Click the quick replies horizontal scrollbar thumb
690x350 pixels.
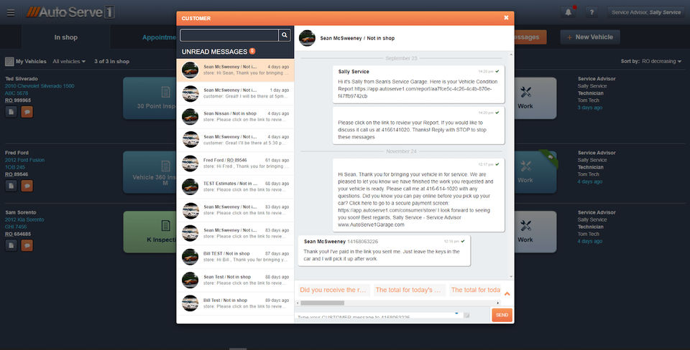click(323, 303)
